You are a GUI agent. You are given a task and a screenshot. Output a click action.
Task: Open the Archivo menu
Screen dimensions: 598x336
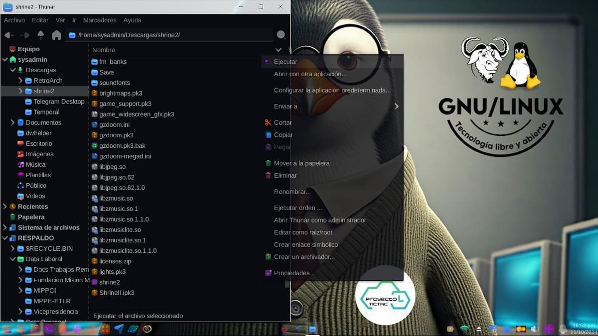coord(14,20)
